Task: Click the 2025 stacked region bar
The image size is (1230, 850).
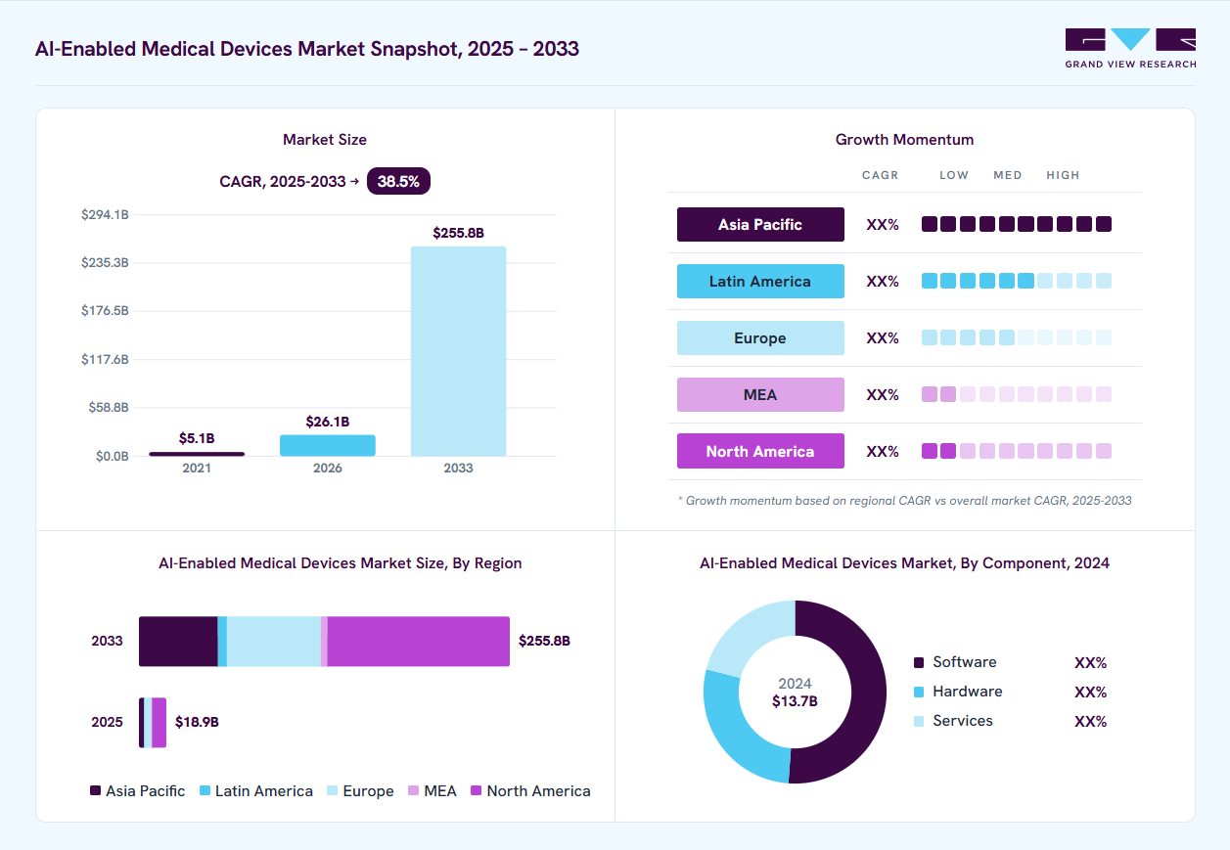Action: pyautogui.click(x=153, y=722)
